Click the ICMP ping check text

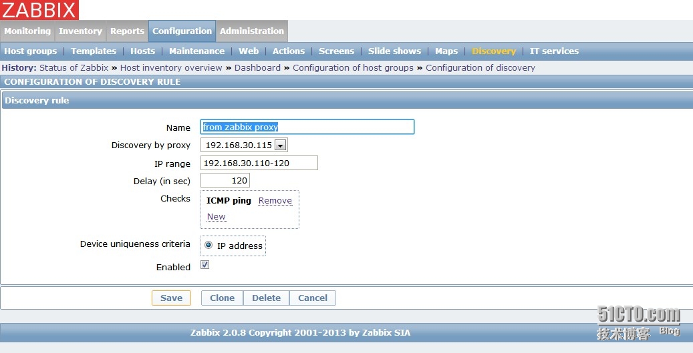229,201
